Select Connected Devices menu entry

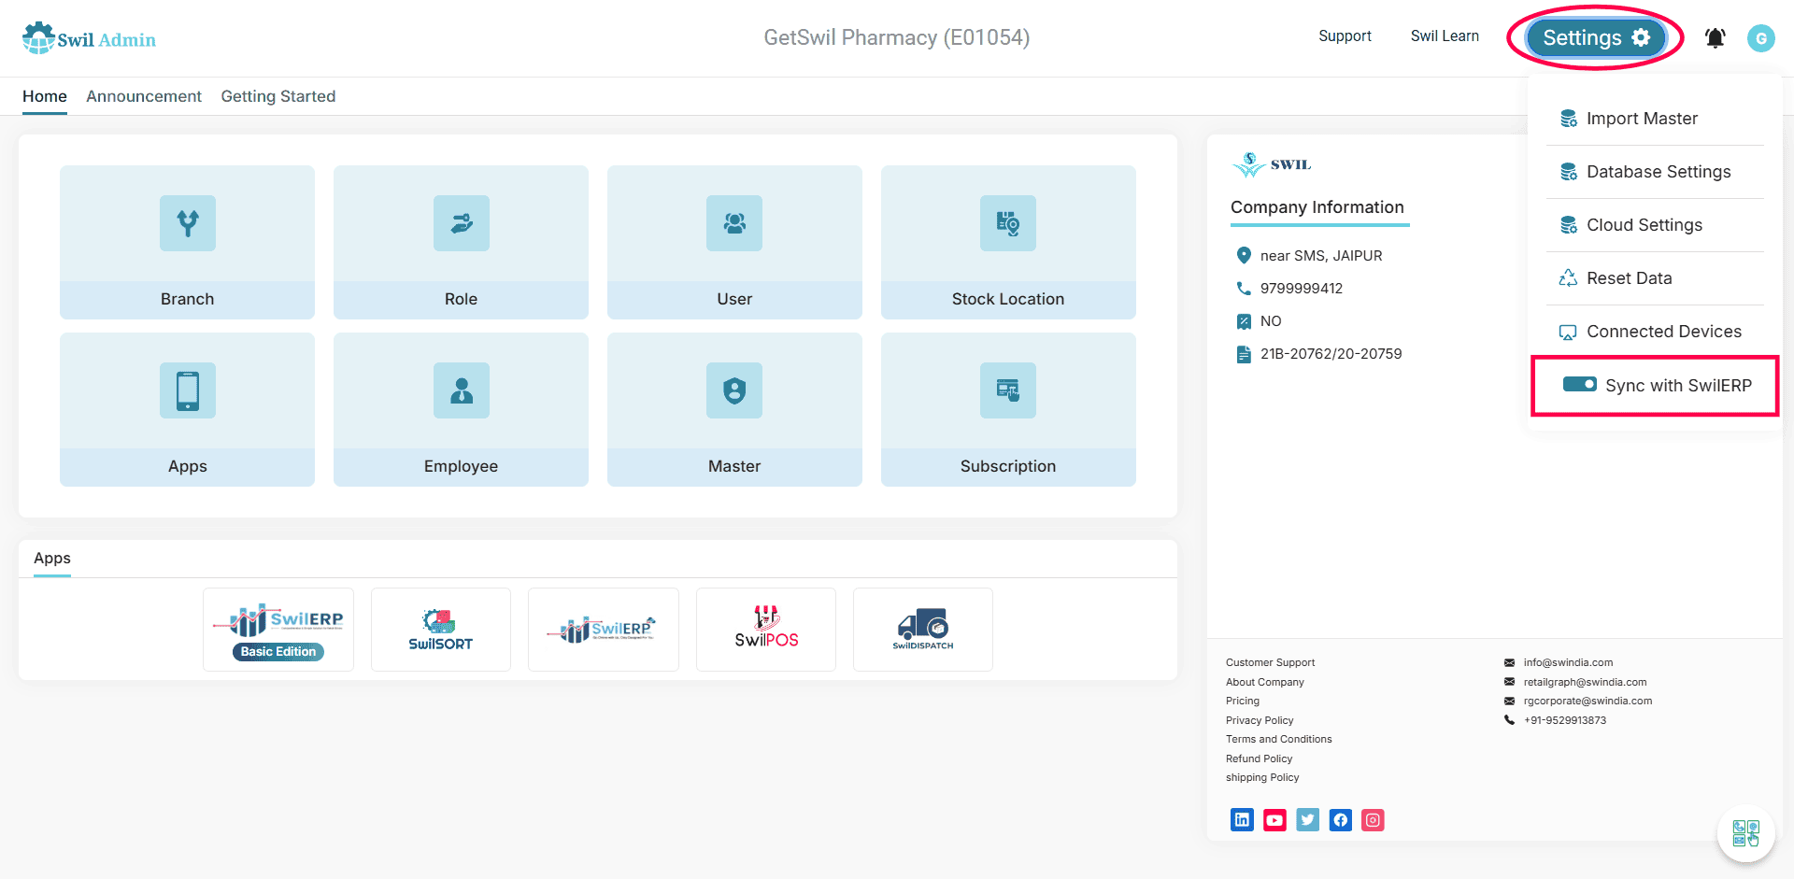pyautogui.click(x=1655, y=332)
